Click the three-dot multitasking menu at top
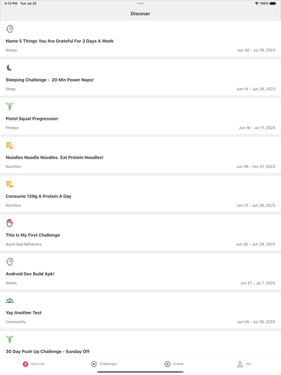Viewport: 281px width, 375px height. 140,3
